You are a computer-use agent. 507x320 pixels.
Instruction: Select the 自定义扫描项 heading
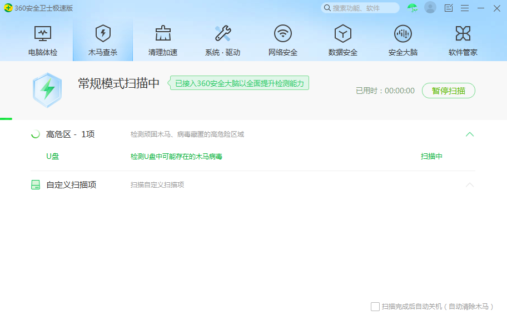(71, 185)
